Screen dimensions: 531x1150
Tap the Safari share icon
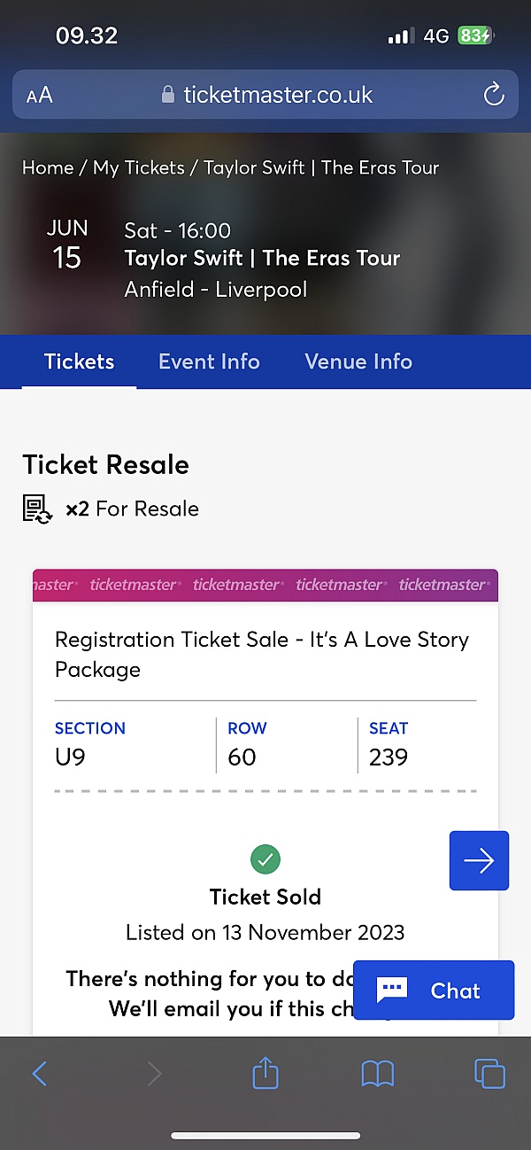265,1074
